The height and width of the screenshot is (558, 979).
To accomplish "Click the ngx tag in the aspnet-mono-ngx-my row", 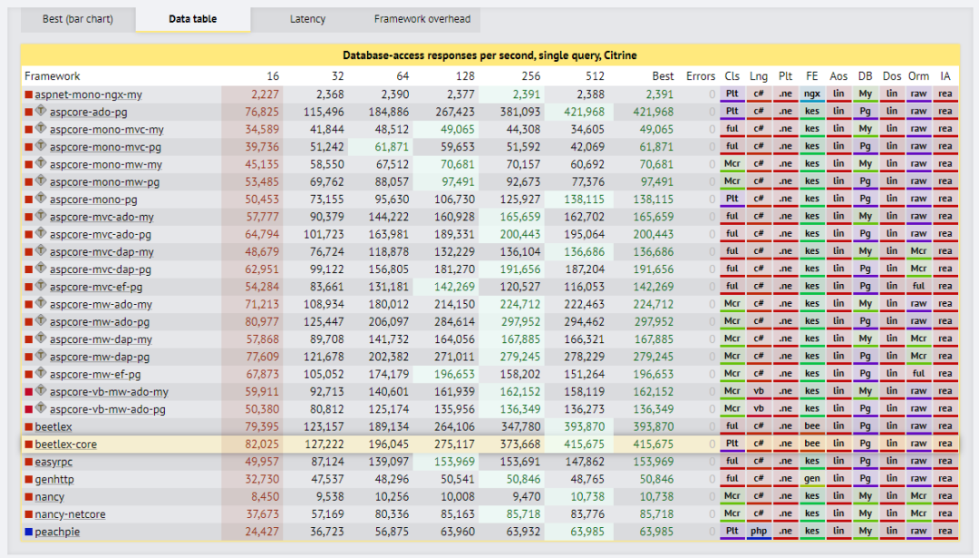I will [x=811, y=94].
